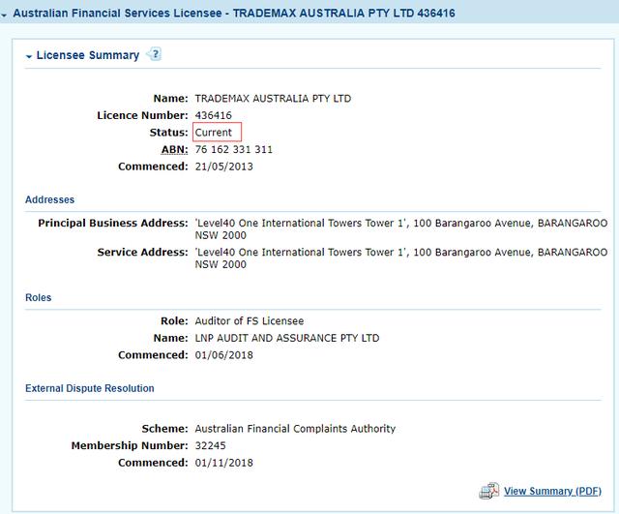The height and width of the screenshot is (514, 619).
Task: Collapse the Licensee Summary section arrow
Action: (29, 56)
